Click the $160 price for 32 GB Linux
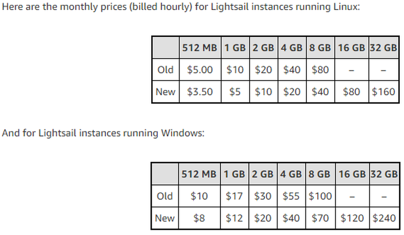The height and width of the screenshot is (235, 404). click(384, 92)
